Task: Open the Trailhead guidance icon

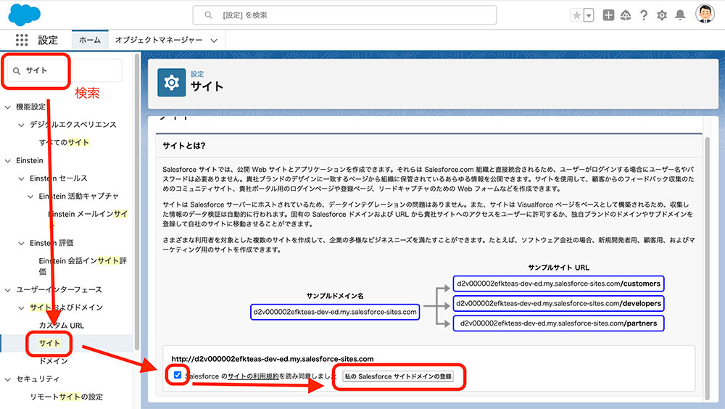Action: pyautogui.click(x=626, y=15)
